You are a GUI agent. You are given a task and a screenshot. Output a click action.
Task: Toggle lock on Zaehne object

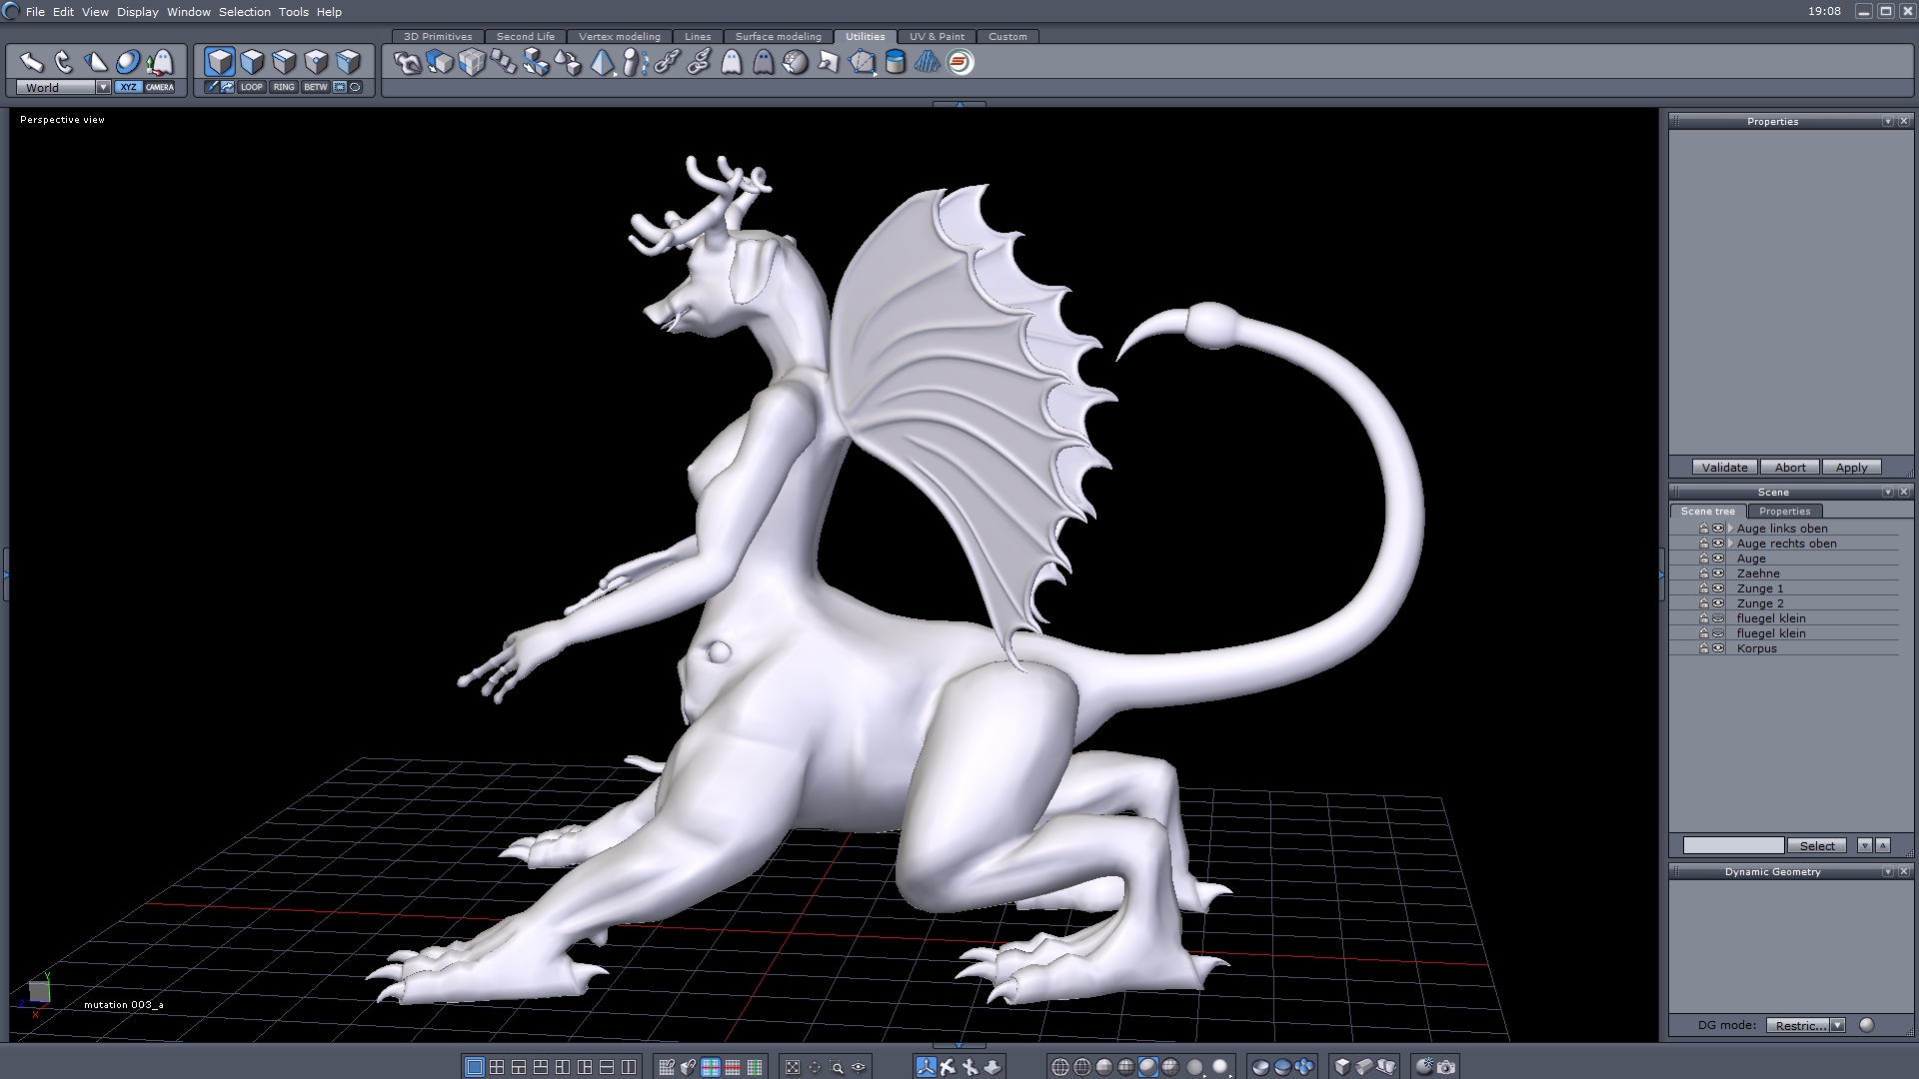point(1703,573)
